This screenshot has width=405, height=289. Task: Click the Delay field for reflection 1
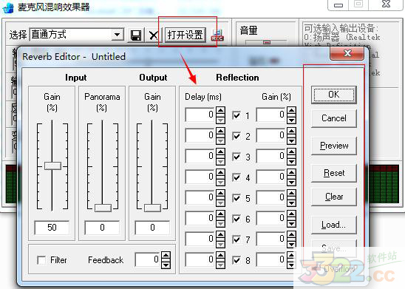click(x=200, y=115)
